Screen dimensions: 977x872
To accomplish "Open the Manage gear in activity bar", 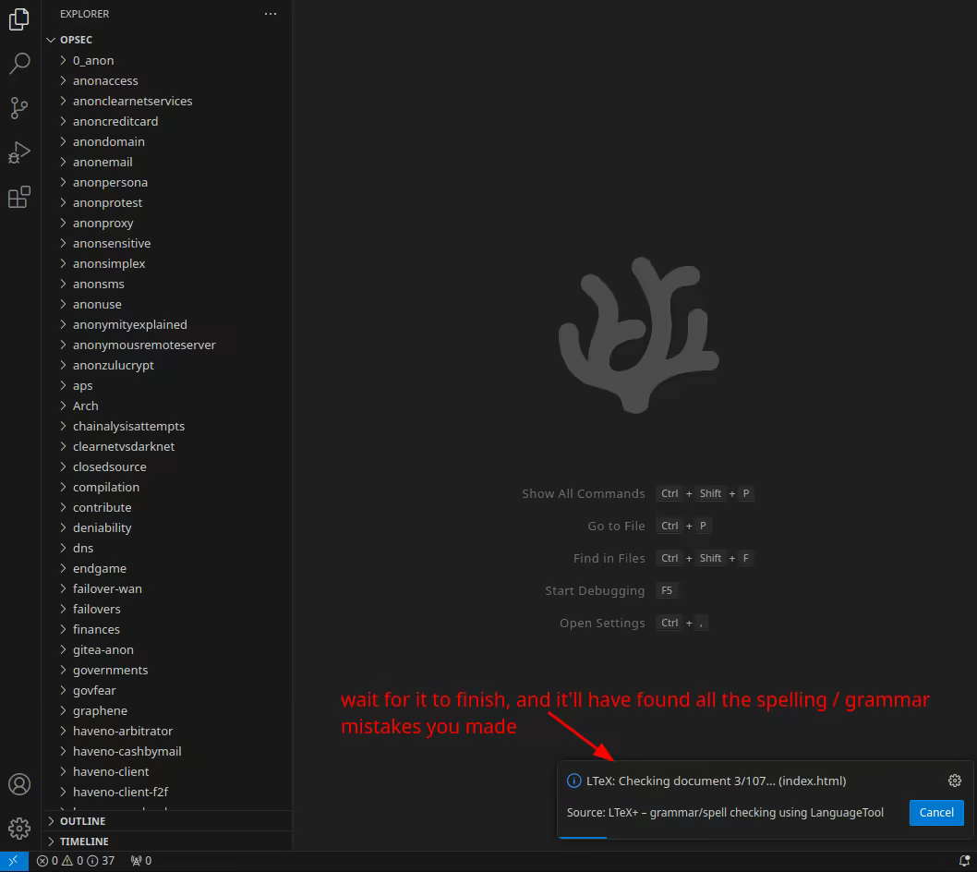I will [18, 827].
